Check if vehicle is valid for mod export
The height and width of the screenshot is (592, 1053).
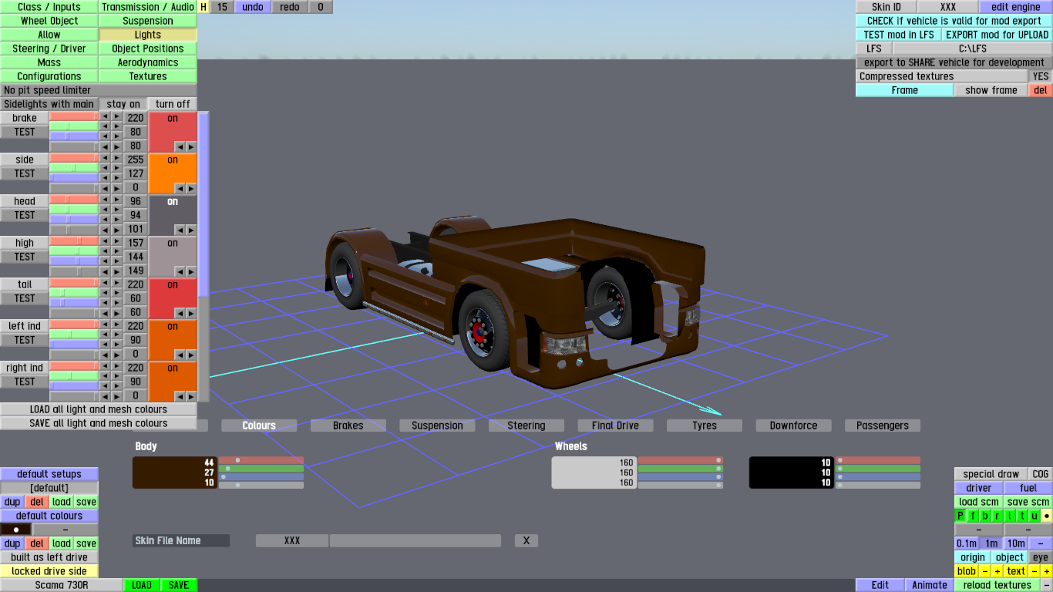click(x=954, y=21)
